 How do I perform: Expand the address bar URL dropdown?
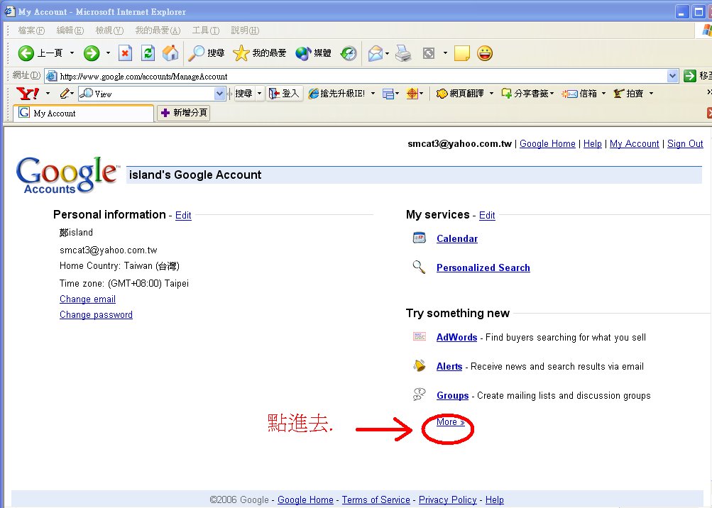point(672,76)
